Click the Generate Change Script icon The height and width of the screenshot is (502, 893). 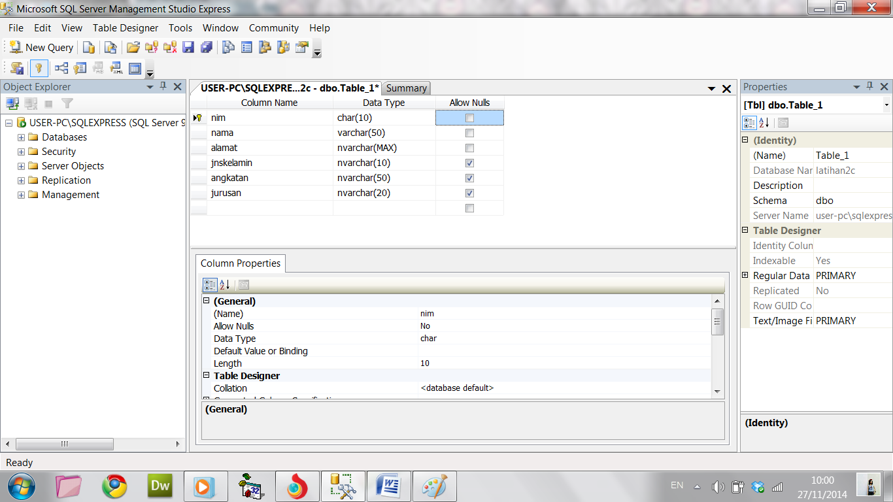tap(17, 68)
